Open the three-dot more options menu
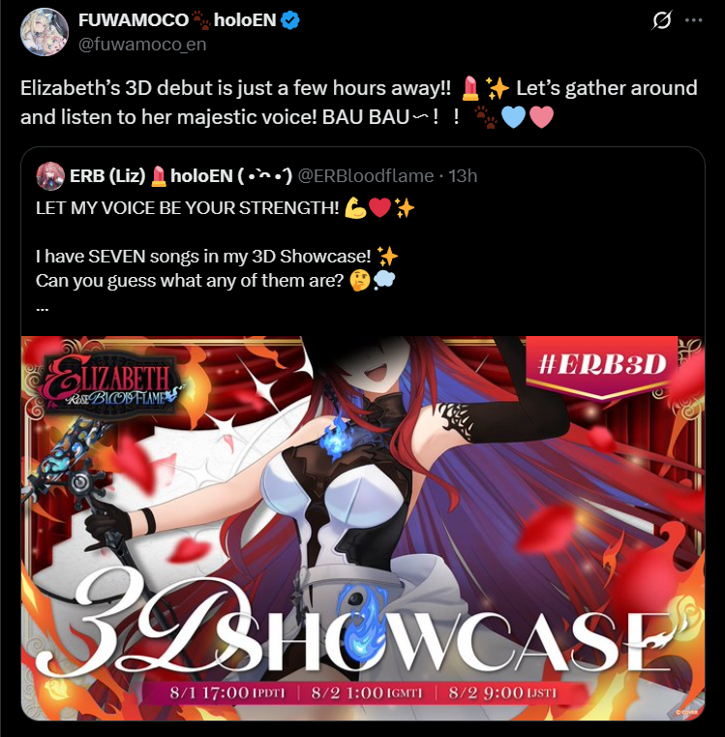This screenshot has height=737, width=725. 693,20
